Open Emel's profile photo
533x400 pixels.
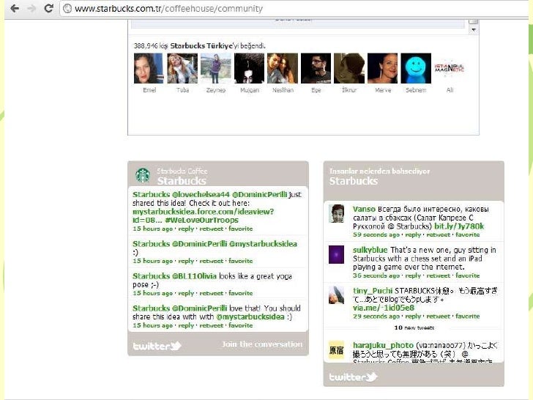click(x=149, y=68)
